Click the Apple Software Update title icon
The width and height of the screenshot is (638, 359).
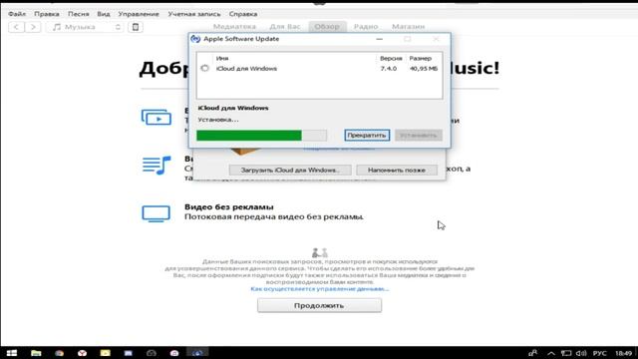point(195,39)
